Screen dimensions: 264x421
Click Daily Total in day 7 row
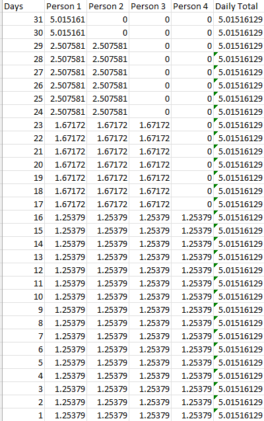point(239,336)
